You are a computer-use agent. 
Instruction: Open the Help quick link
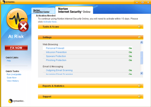coord(9,61)
